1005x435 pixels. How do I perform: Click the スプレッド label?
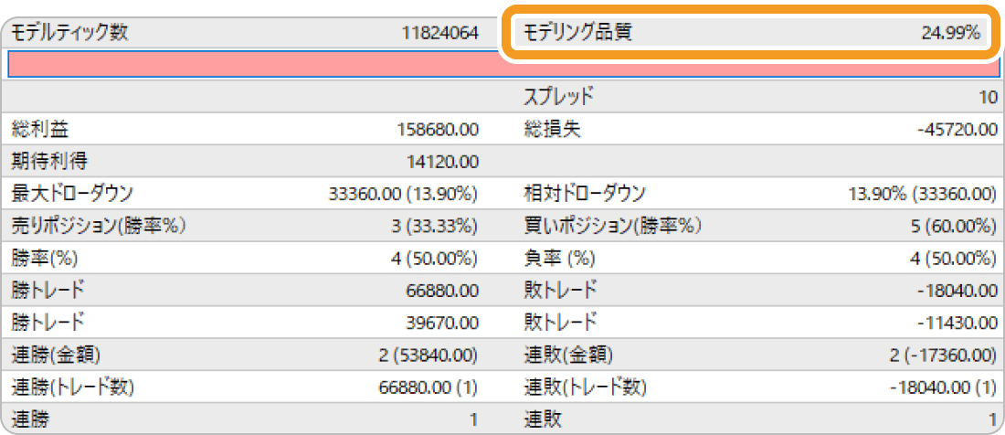[x=558, y=98]
